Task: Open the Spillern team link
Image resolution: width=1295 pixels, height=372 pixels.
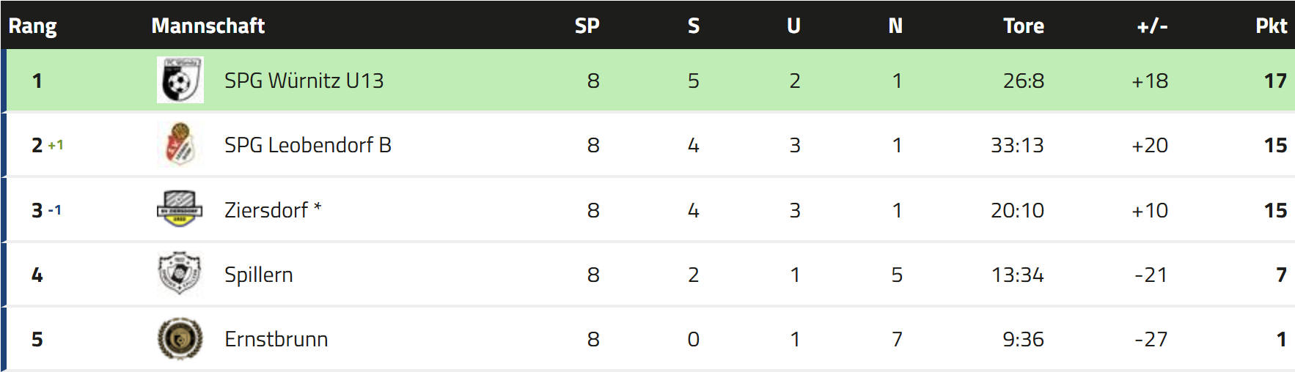Action: click(x=258, y=275)
